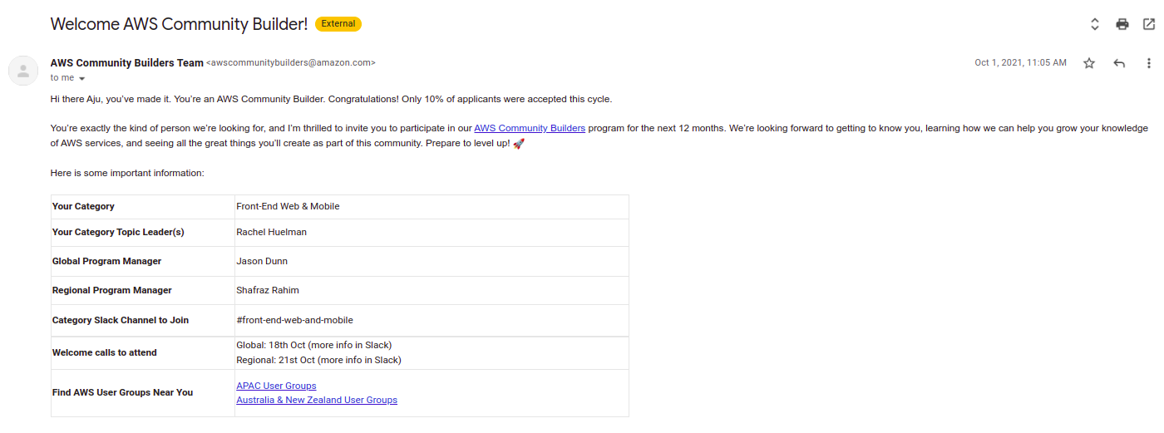Screen dimensions: 1164x433
Task: Open the APAC User Groups link
Action: (x=276, y=386)
